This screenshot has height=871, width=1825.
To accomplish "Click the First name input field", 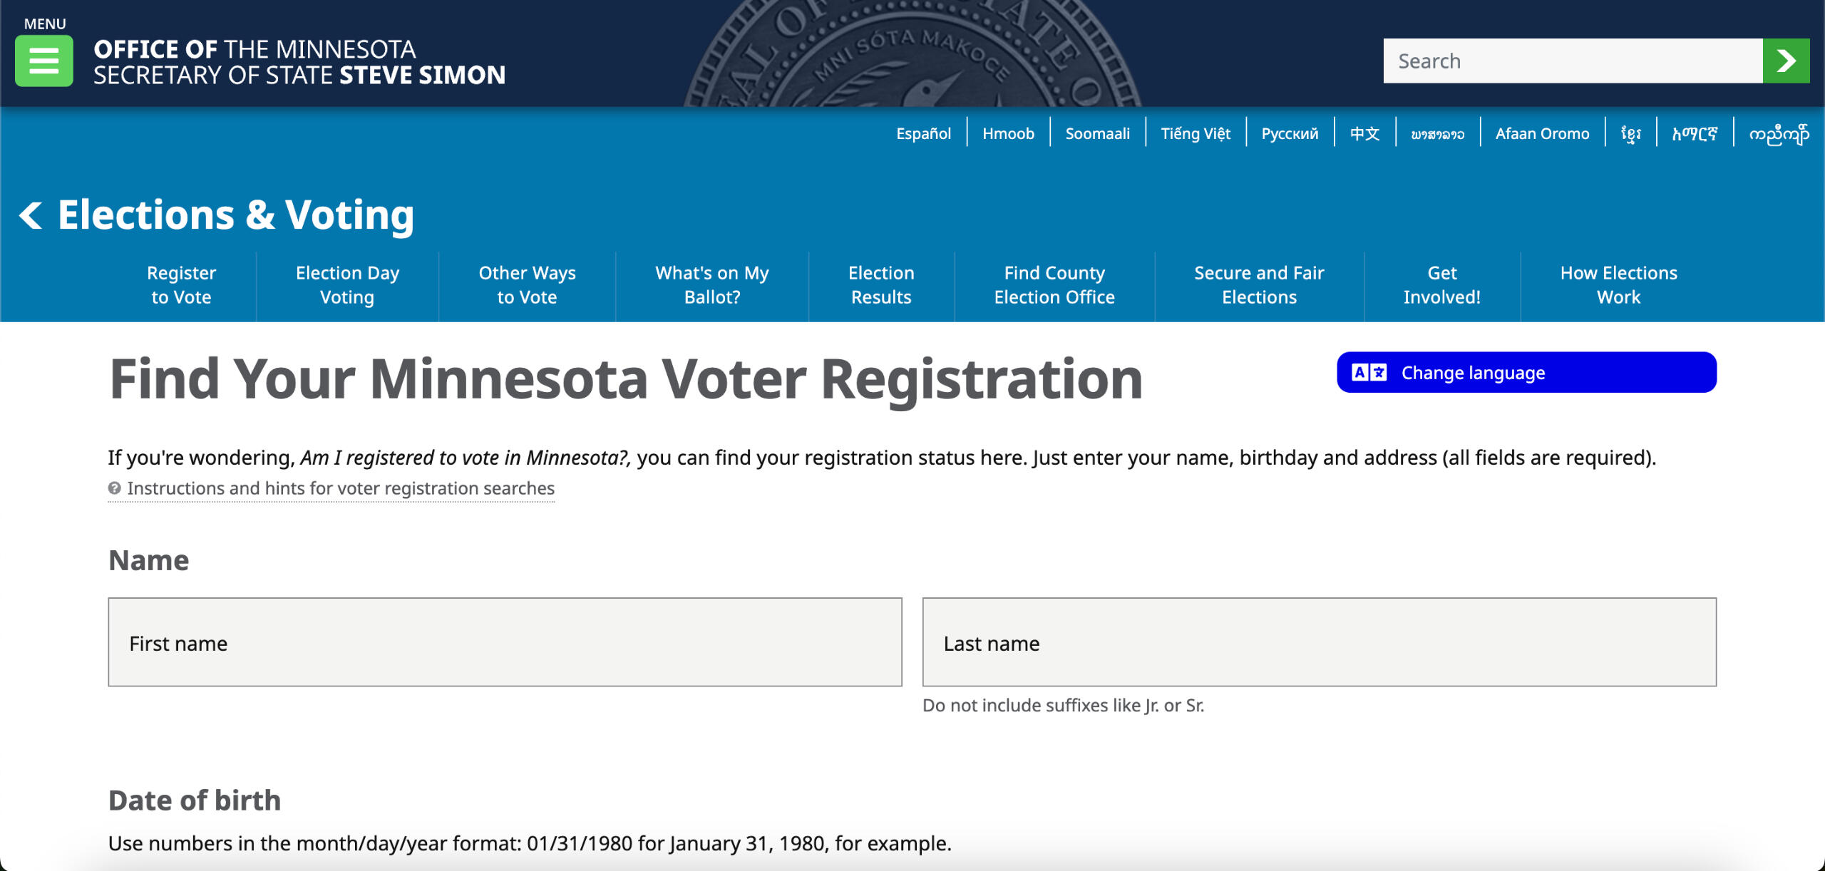I will (505, 642).
